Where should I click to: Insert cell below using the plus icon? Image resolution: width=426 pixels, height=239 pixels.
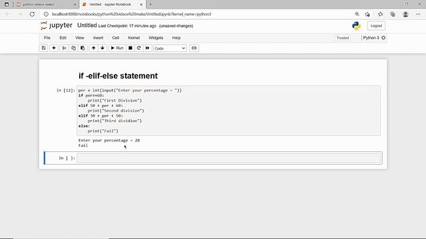tap(54, 48)
